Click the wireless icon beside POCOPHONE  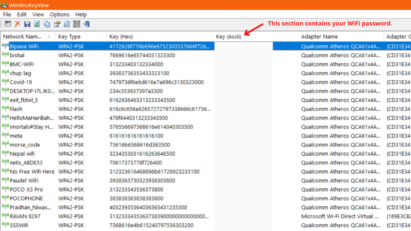(5, 198)
